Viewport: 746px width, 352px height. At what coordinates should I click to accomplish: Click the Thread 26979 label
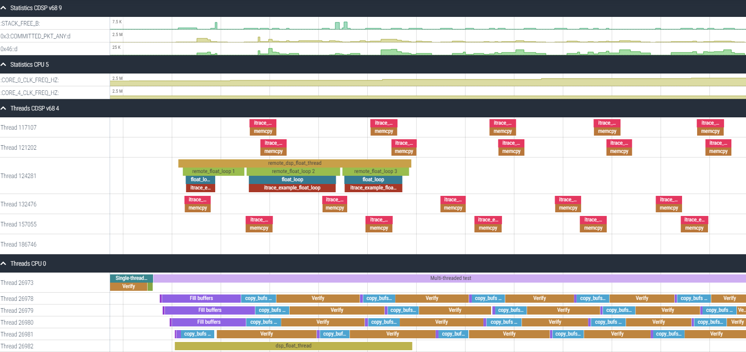(x=17, y=310)
